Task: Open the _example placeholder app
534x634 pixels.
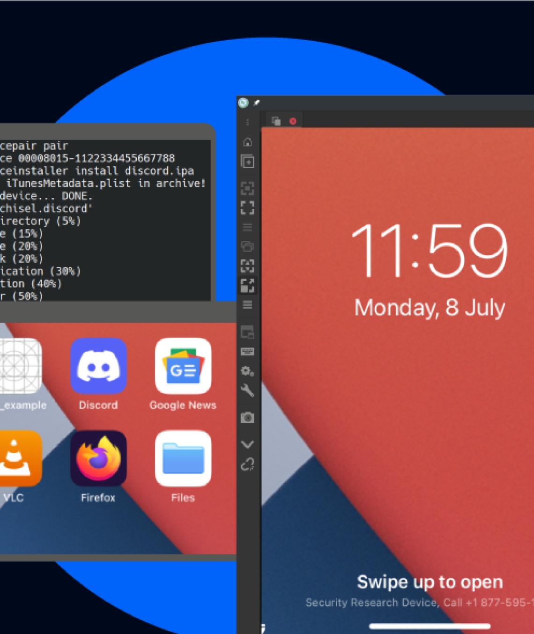Action: point(21,366)
